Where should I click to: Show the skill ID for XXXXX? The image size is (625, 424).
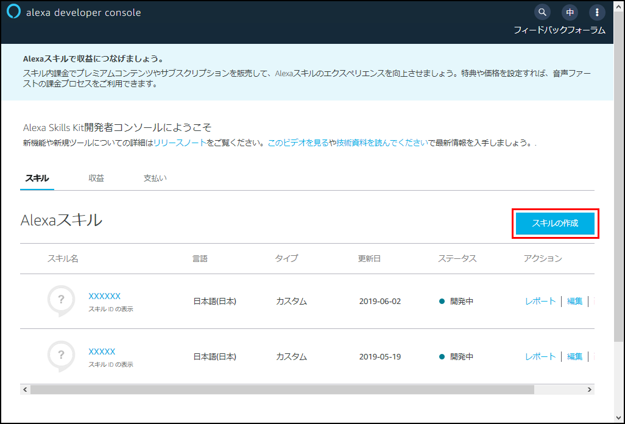[110, 364]
